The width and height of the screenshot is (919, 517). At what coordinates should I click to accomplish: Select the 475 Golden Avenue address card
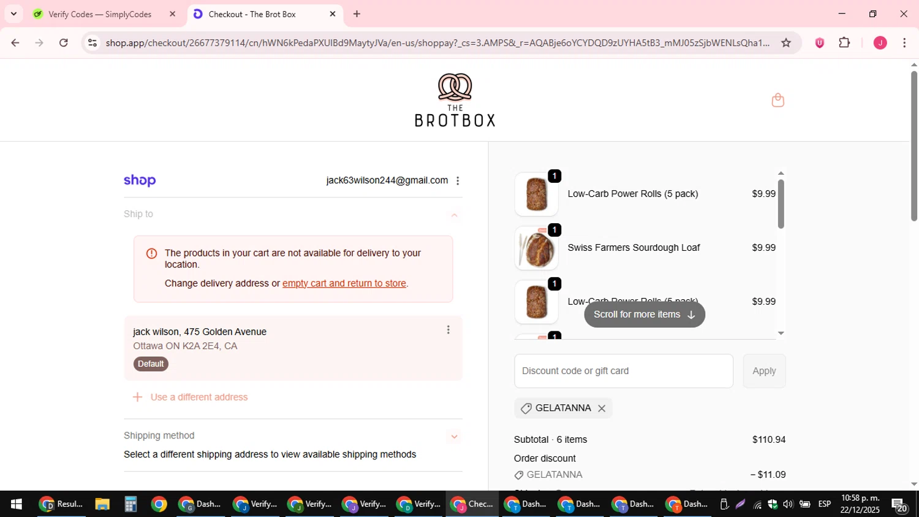click(x=293, y=348)
